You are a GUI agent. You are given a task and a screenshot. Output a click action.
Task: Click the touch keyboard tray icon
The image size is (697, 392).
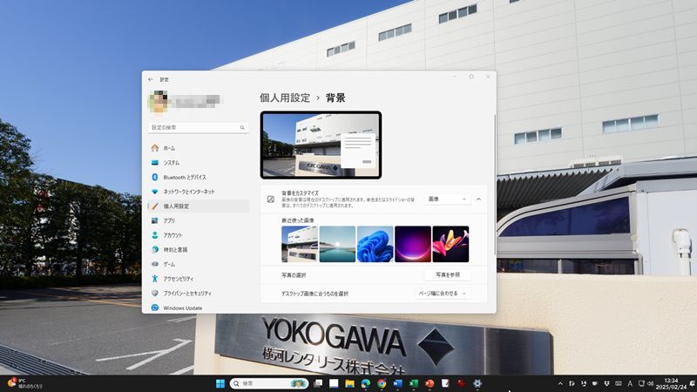619,383
